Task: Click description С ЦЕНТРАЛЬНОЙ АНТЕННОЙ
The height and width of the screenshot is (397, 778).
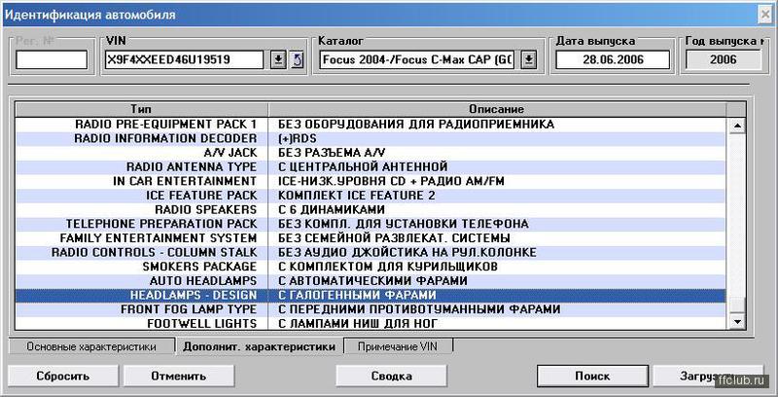Action: pos(363,166)
